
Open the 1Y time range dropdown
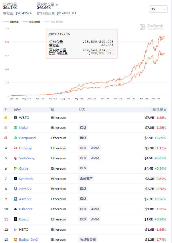pos(158,9)
